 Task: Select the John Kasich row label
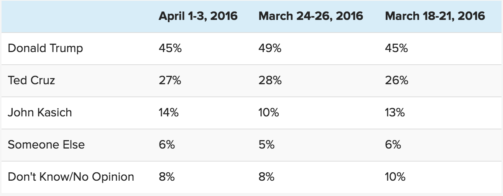click(x=40, y=113)
